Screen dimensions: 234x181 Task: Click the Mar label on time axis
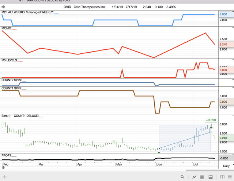[41, 164]
